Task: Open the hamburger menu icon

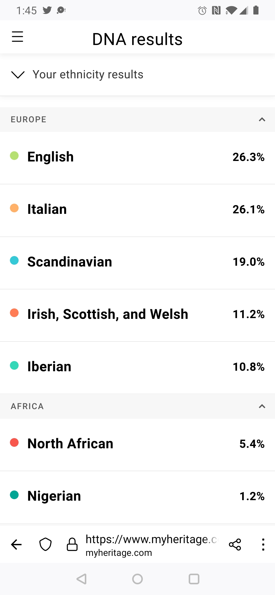Action: coord(17,37)
